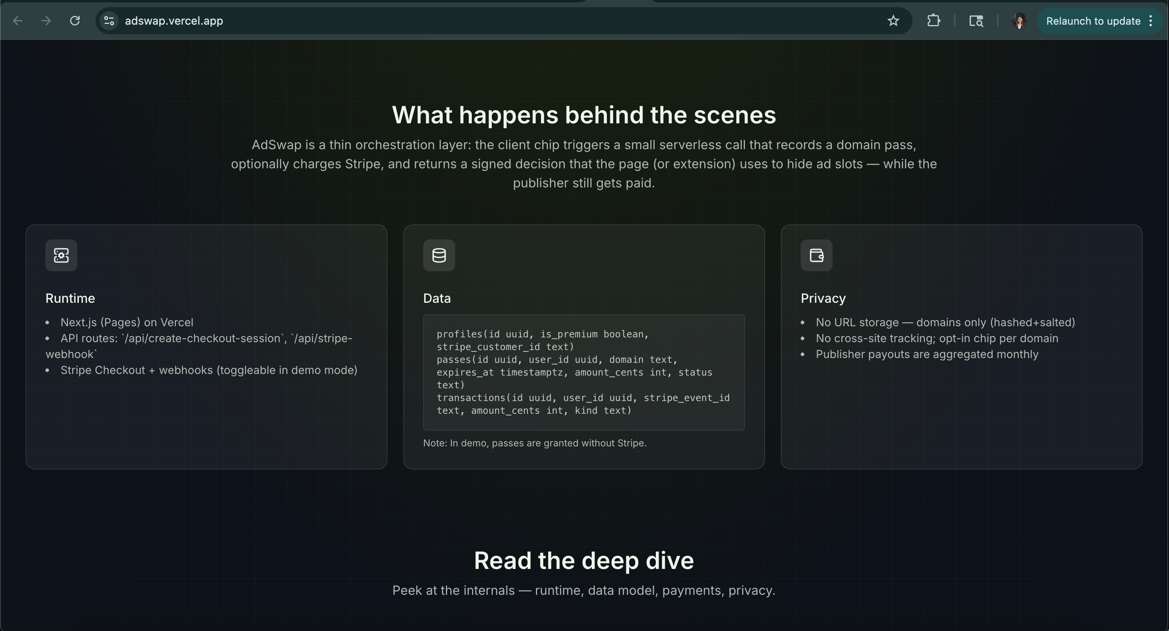The width and height of the screenshot is (1169, 631).
Task: Open the Extensions puzzle icon
Action: coord(933,21)
